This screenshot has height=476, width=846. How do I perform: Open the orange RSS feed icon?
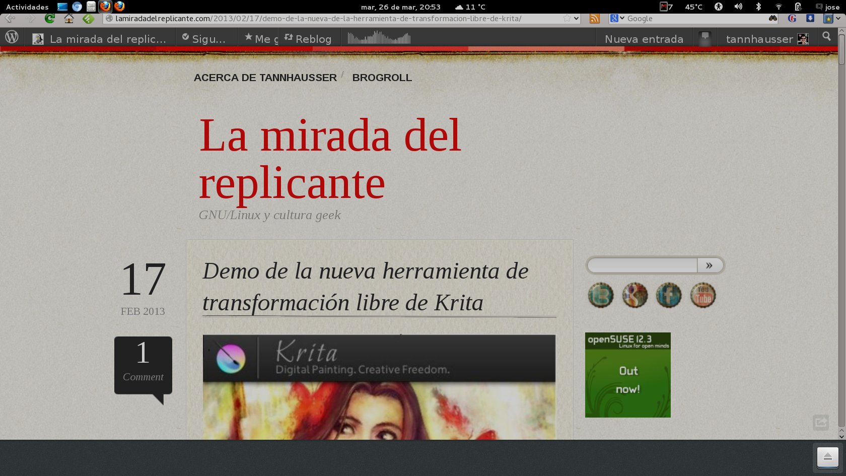click(595, 19)
